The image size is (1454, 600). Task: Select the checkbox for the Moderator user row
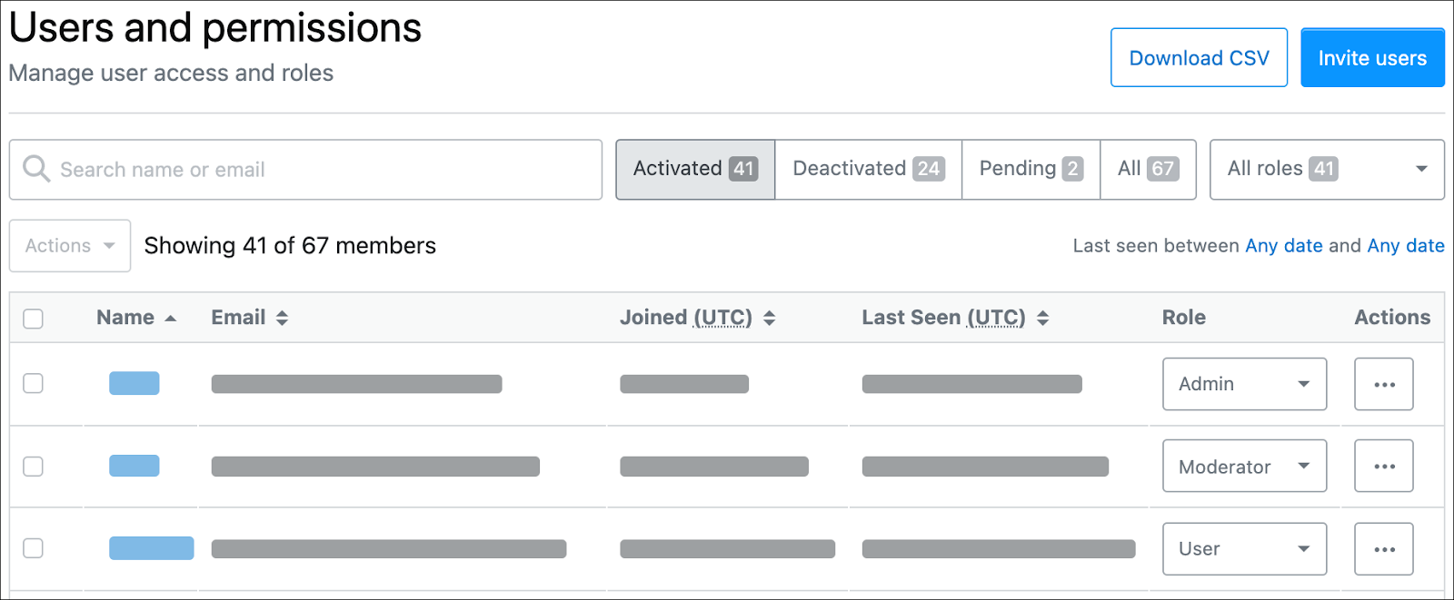tap(34, 466)
